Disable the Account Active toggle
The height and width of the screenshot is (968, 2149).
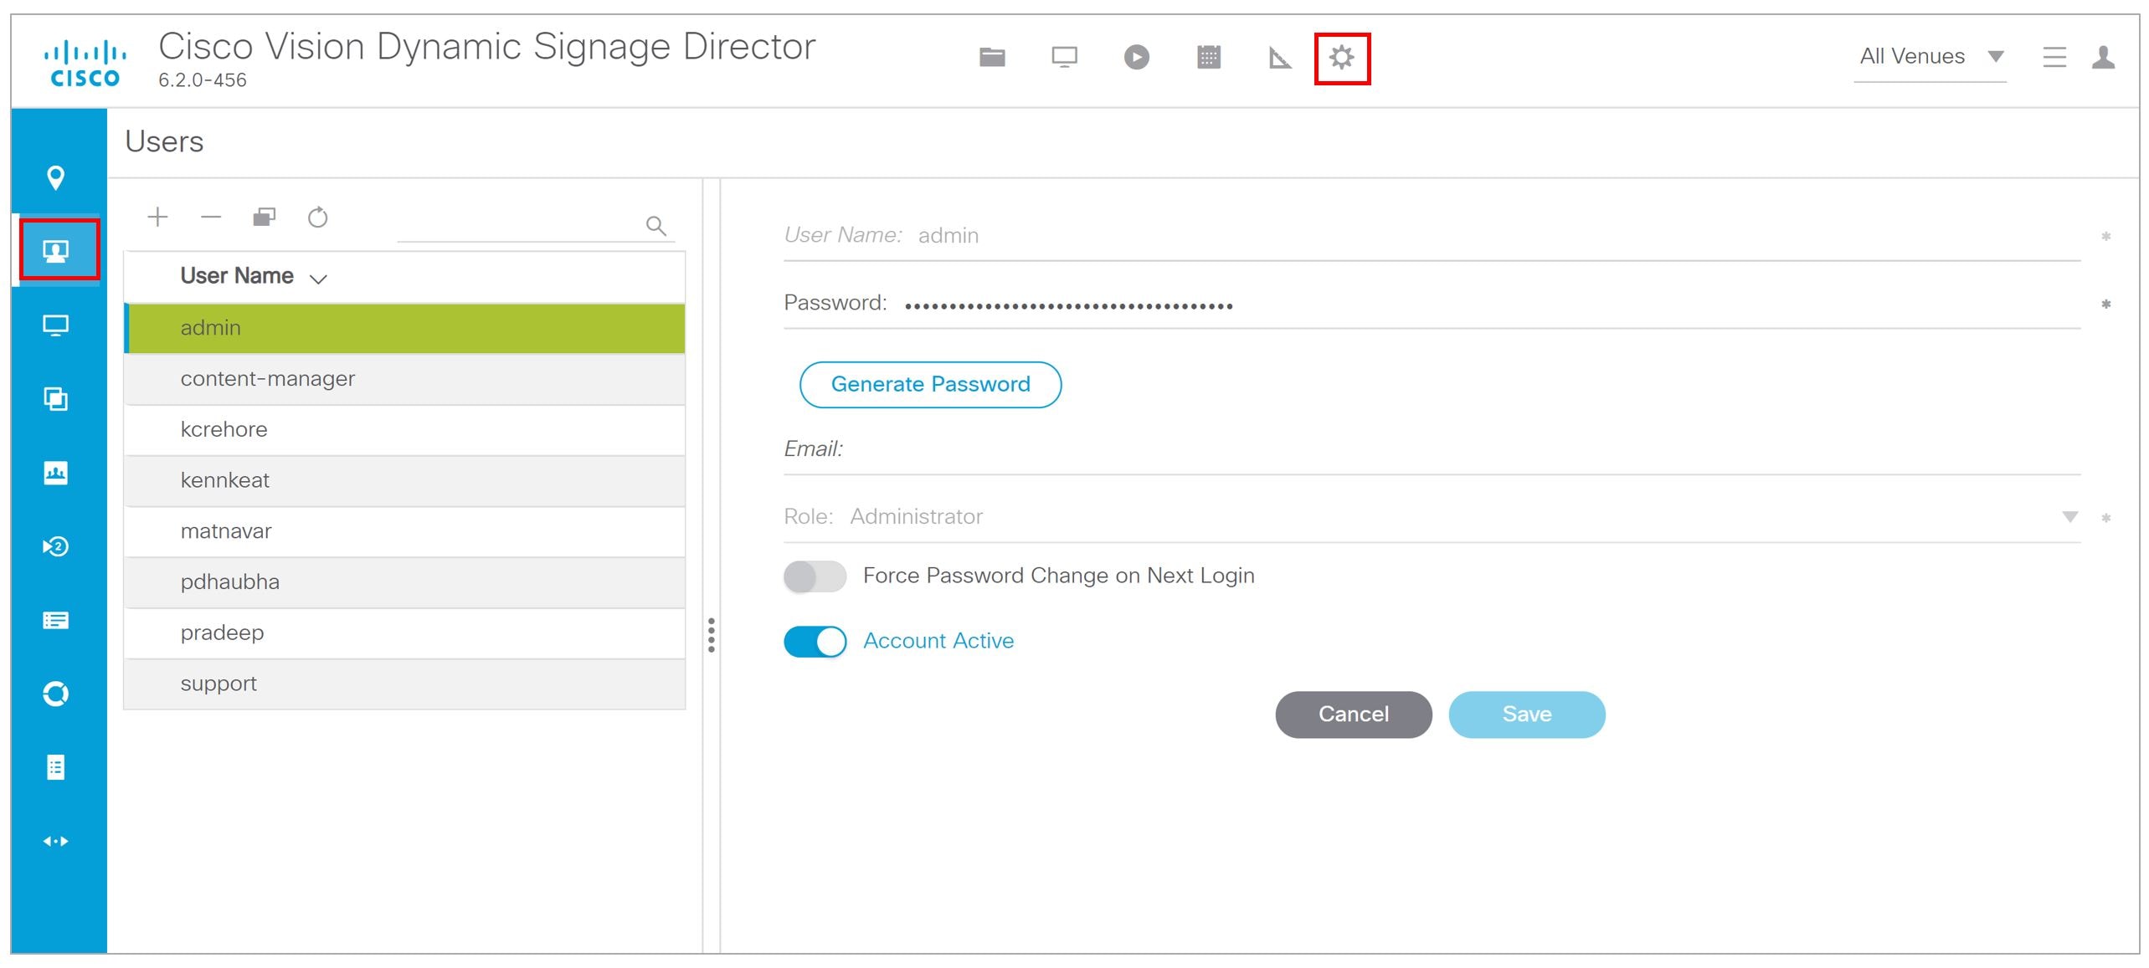[x=814, y=641]
